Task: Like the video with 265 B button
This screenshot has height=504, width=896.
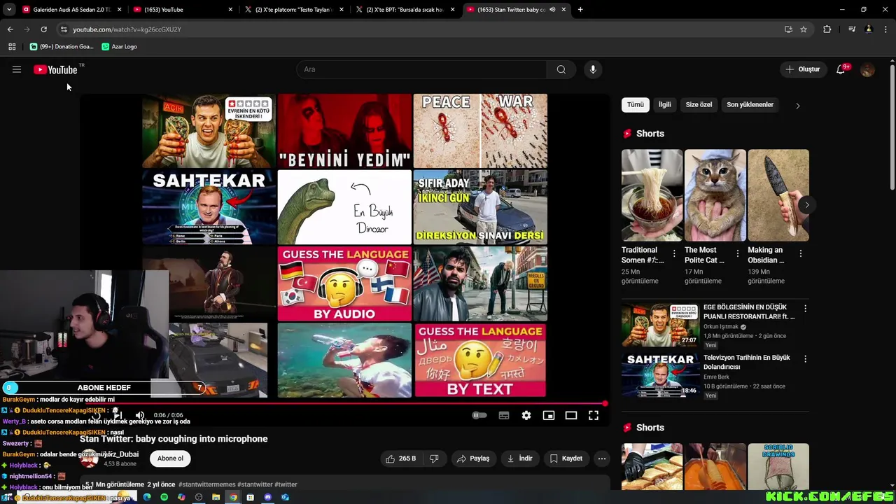Action: [x=401, y=458]
